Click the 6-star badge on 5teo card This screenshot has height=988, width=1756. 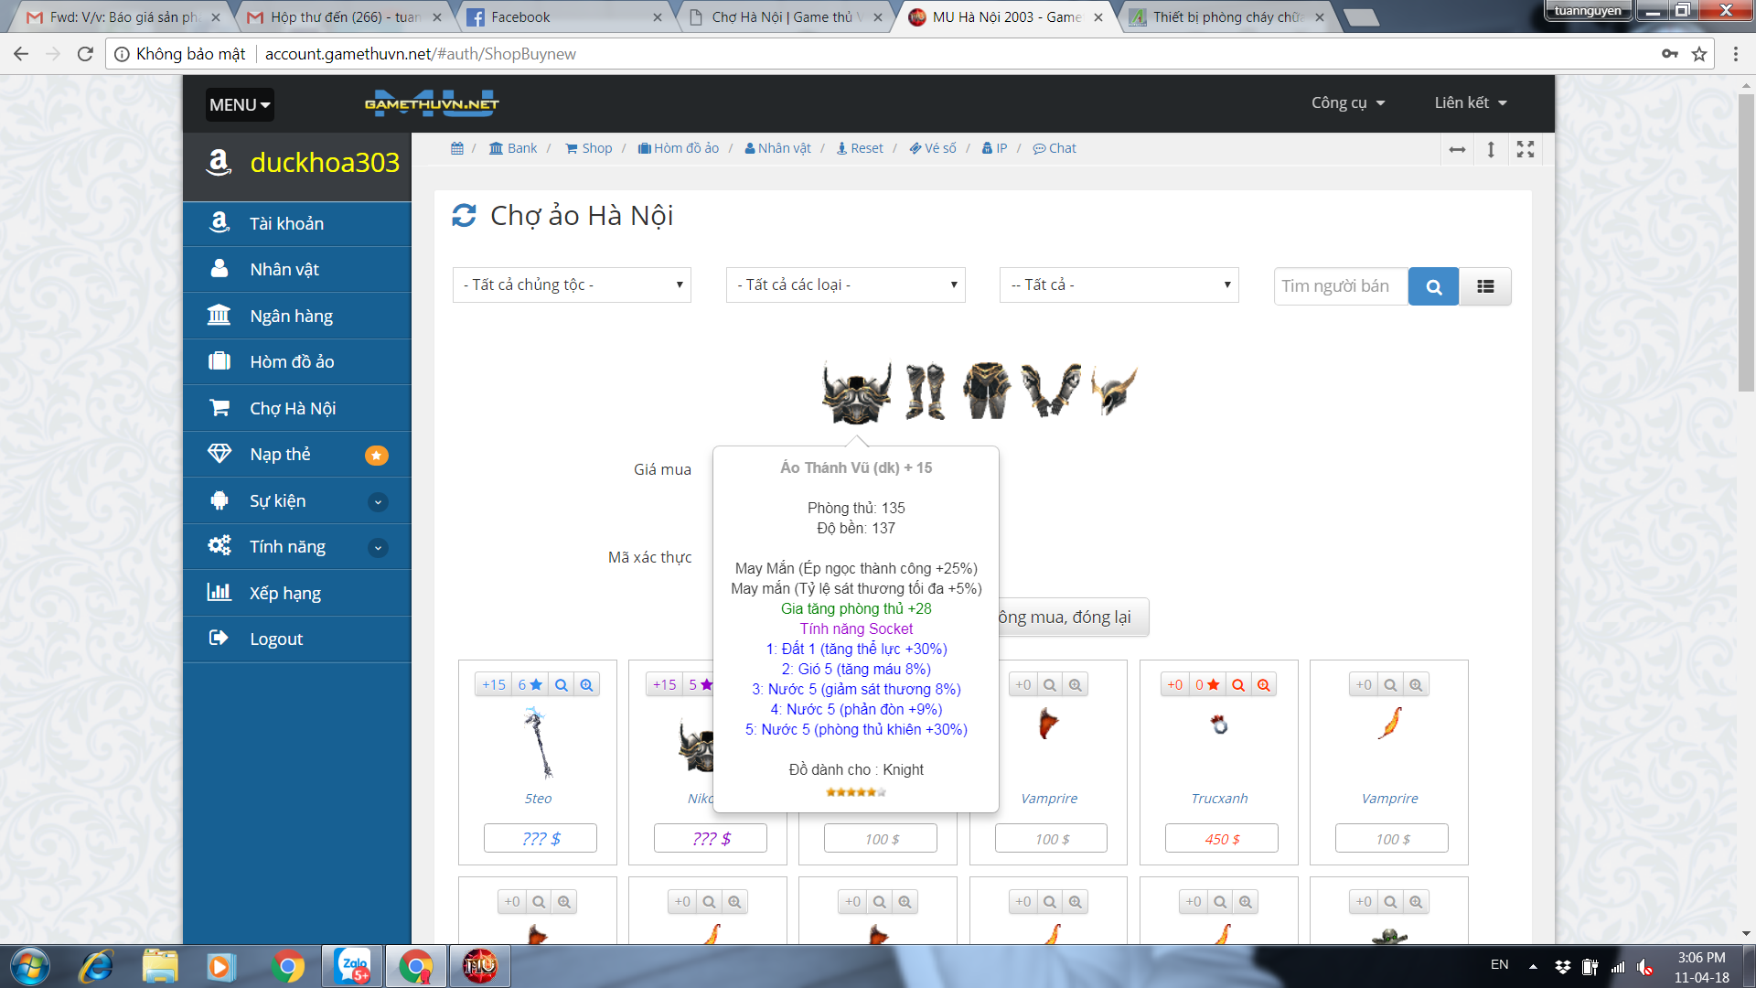point(530,684)
